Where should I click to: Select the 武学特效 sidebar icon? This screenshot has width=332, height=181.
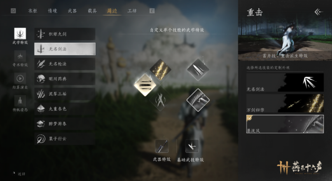tap(20, 34)
